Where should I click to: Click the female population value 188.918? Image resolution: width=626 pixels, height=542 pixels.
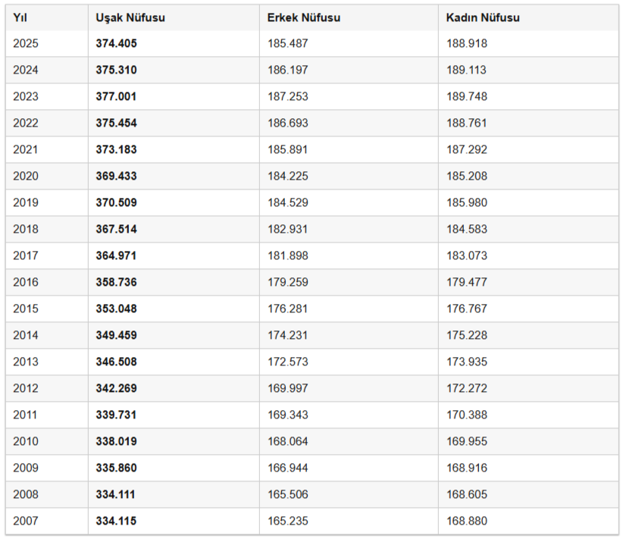(467, 43)
